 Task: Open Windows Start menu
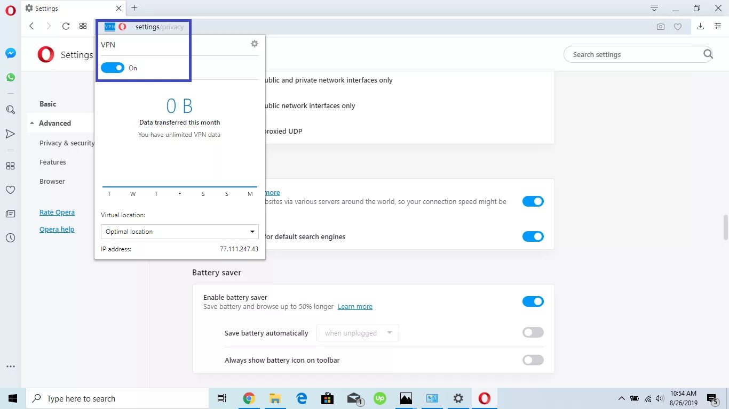click(x=13, y=398)
